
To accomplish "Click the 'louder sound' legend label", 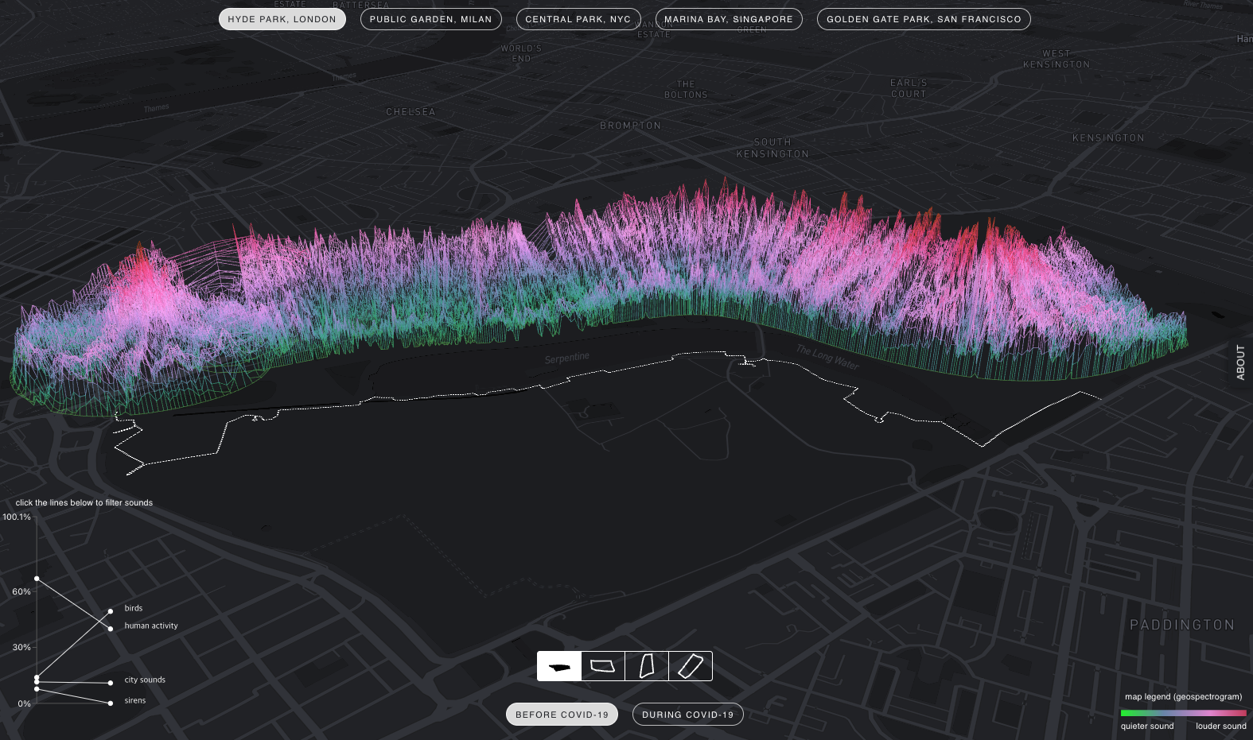I will coord(1221,726).
